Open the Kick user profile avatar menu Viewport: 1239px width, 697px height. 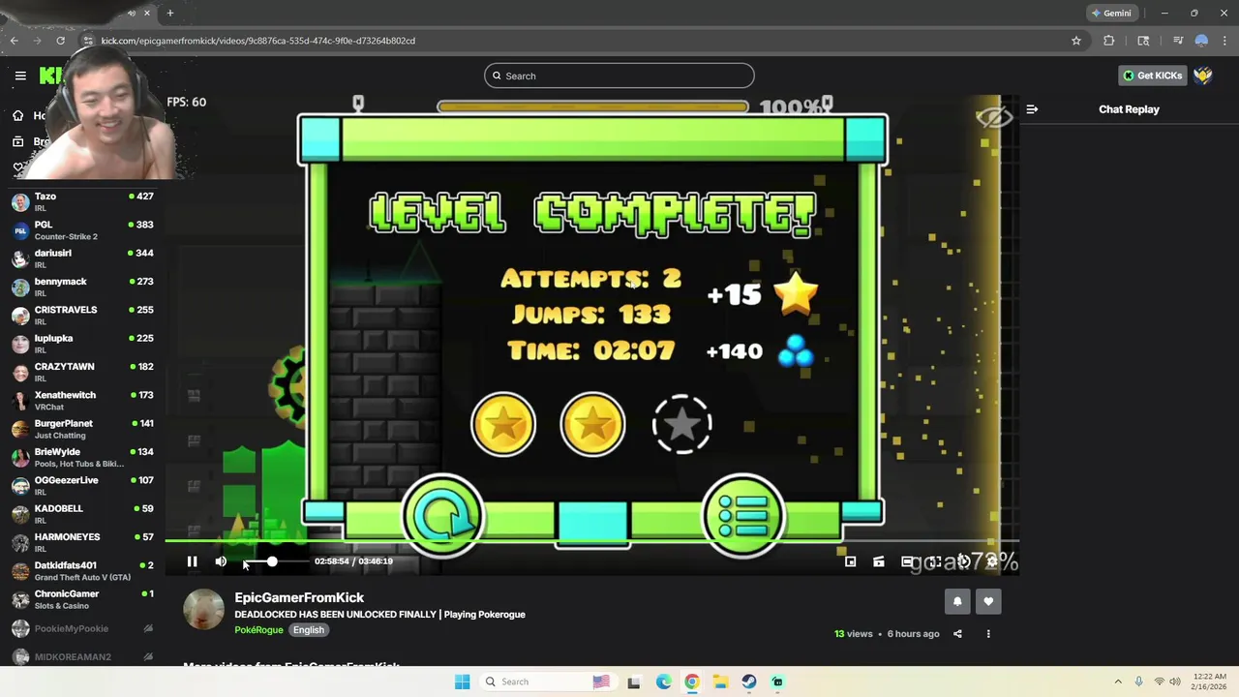coord(1203,76)
